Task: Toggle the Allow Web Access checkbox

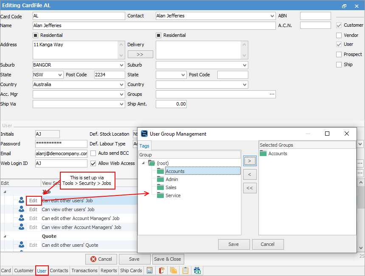Action: 93,163
